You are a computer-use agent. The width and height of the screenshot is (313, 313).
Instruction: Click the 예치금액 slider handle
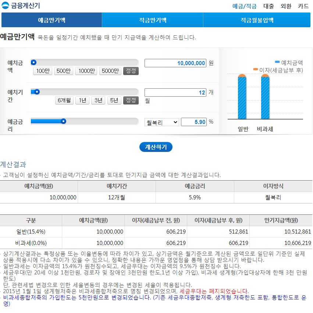[x=33, y=63]
